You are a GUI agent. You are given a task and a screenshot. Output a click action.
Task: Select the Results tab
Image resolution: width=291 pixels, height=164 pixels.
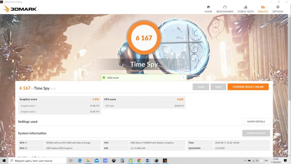click(x=263, y=9)
